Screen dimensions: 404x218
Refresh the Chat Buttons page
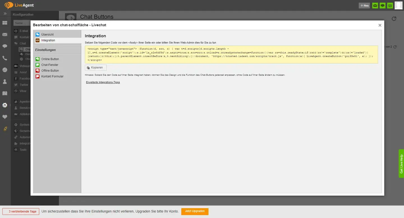coord(394,19)
